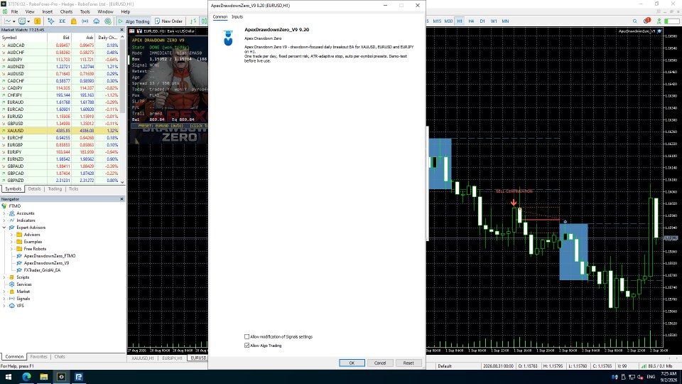The height and width of the screenshot is (384, 682).
Task: Close the Navigator panel
Action: [121, 199]
